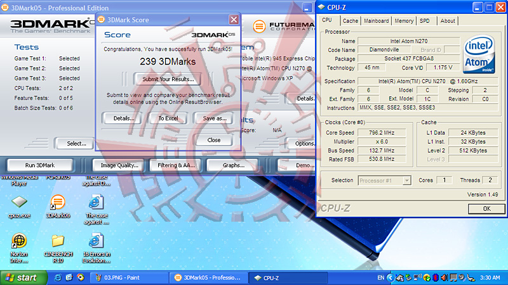This screenshot has height=285, width=508.
Task: Minimize the 3DMark05 main window
Action: coord(307,8)
